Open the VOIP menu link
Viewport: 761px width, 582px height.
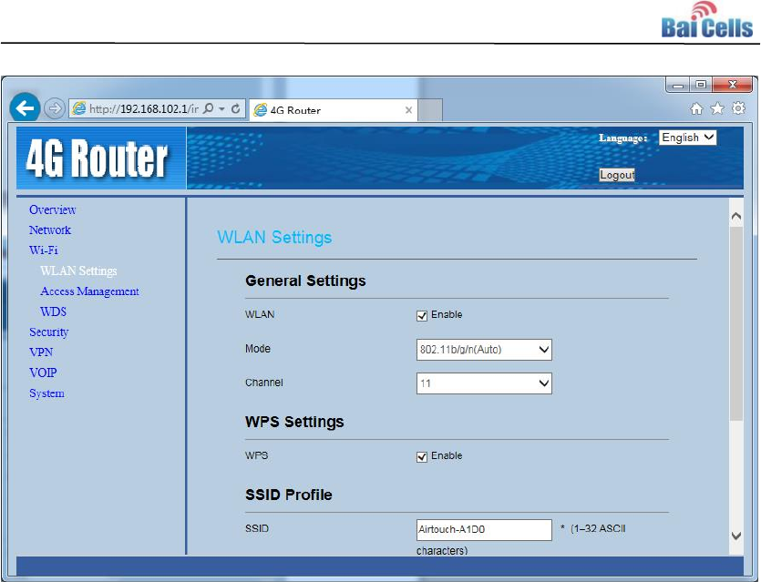(43, 373)
